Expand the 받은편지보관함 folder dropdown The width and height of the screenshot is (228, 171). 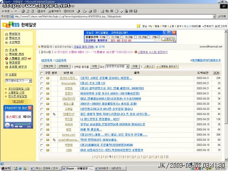coord(128,67)
